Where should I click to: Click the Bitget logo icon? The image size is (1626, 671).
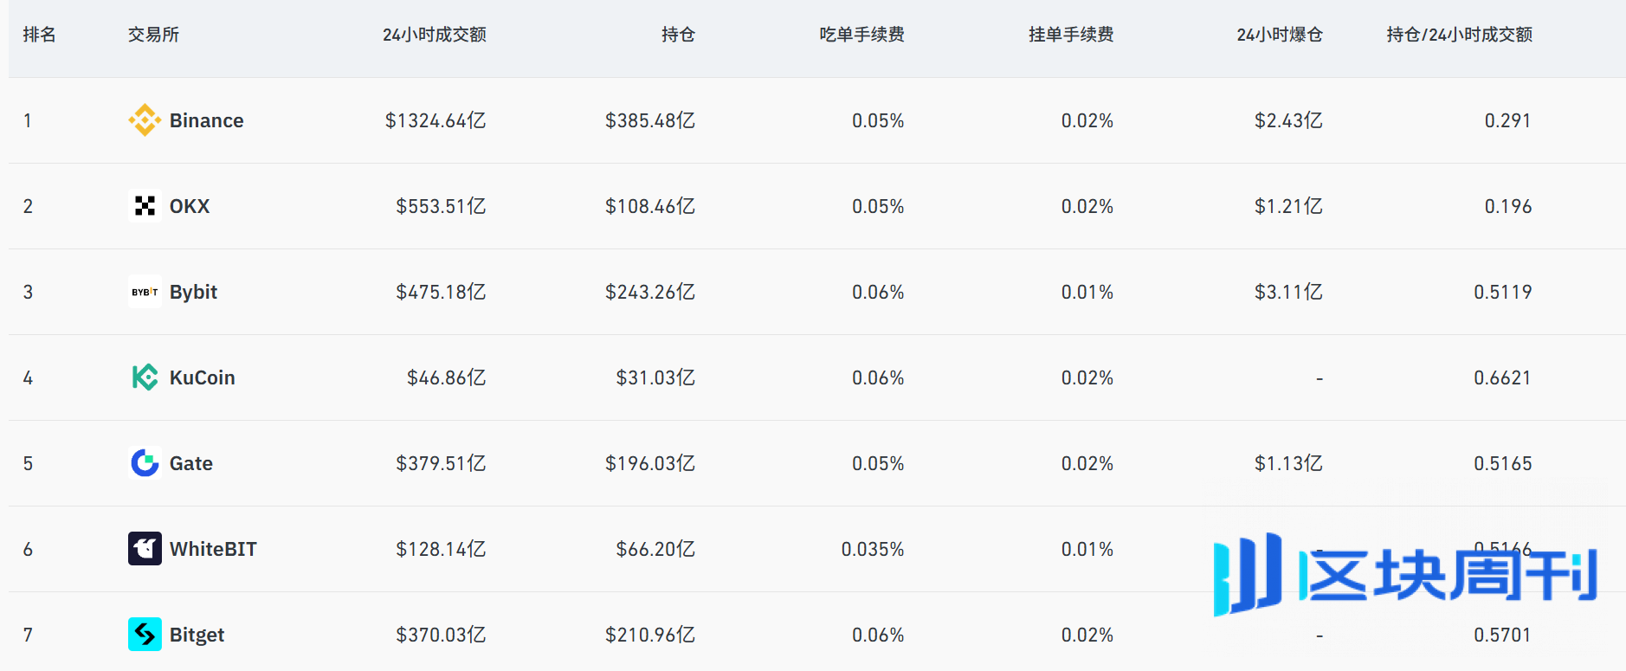[x=145, y=634]
